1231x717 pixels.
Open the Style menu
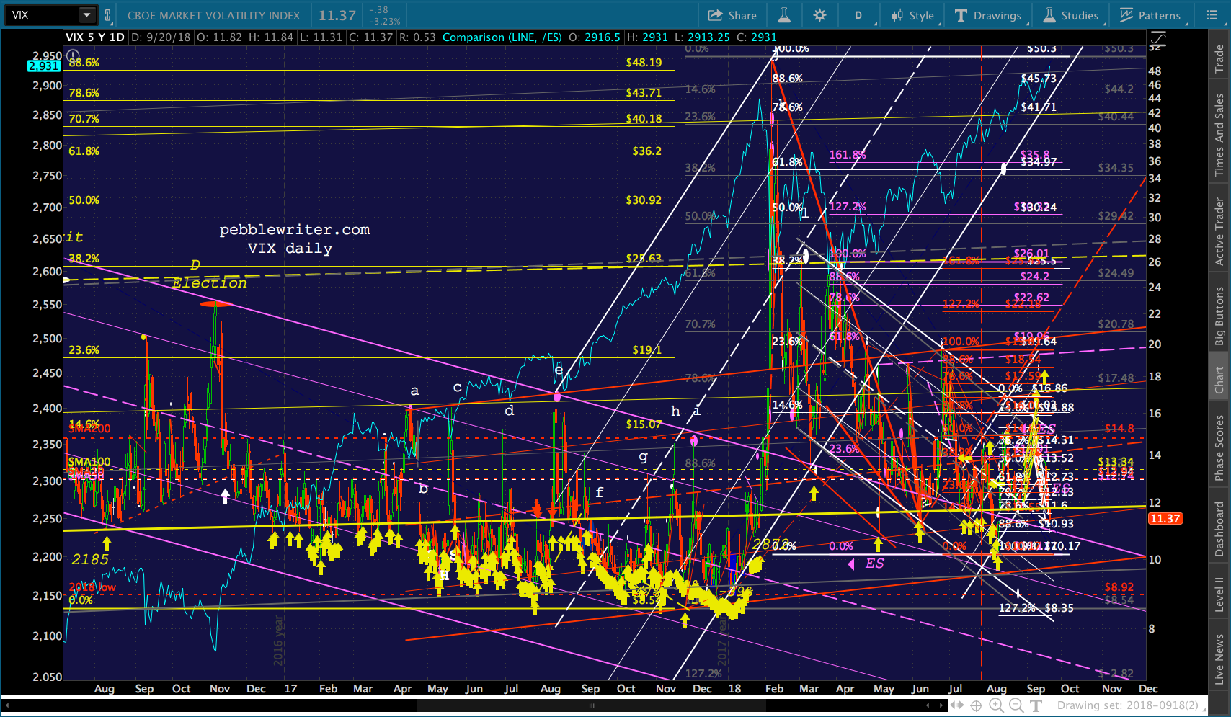pos(913,15)
